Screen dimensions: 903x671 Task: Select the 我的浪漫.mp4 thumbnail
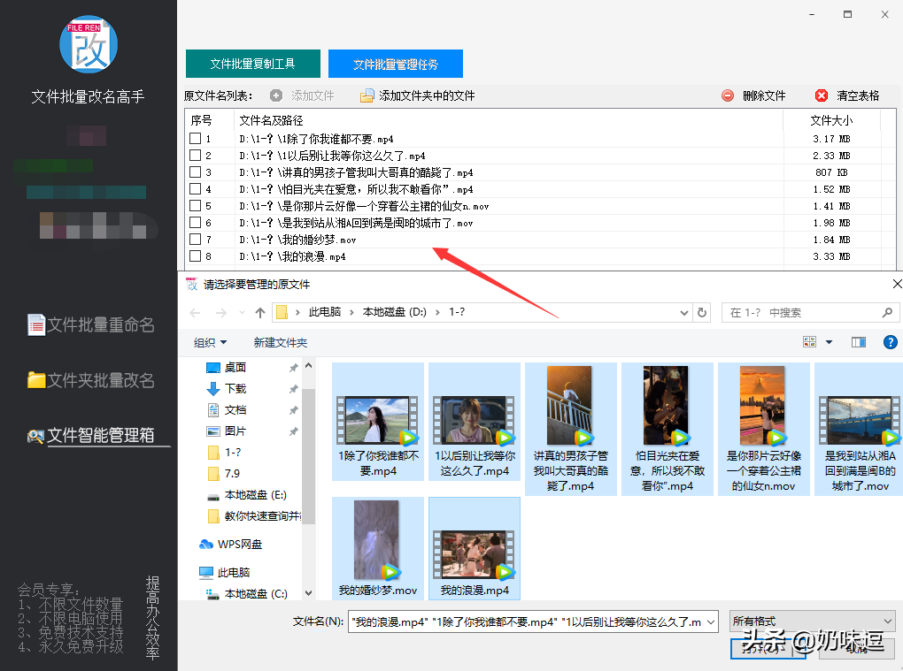(475, 548)
